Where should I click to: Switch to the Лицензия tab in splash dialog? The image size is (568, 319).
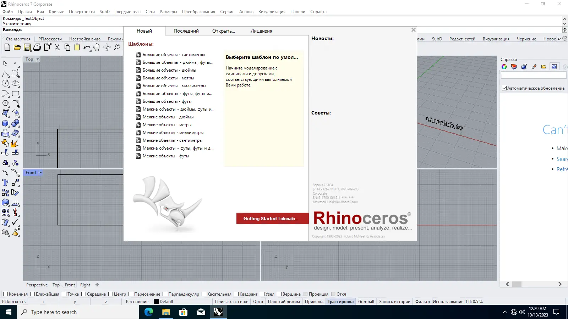261,31
